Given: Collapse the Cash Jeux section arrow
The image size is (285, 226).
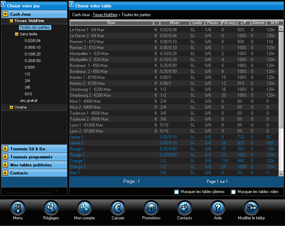Looking at the screenshot, I should [x=5, y=14].
